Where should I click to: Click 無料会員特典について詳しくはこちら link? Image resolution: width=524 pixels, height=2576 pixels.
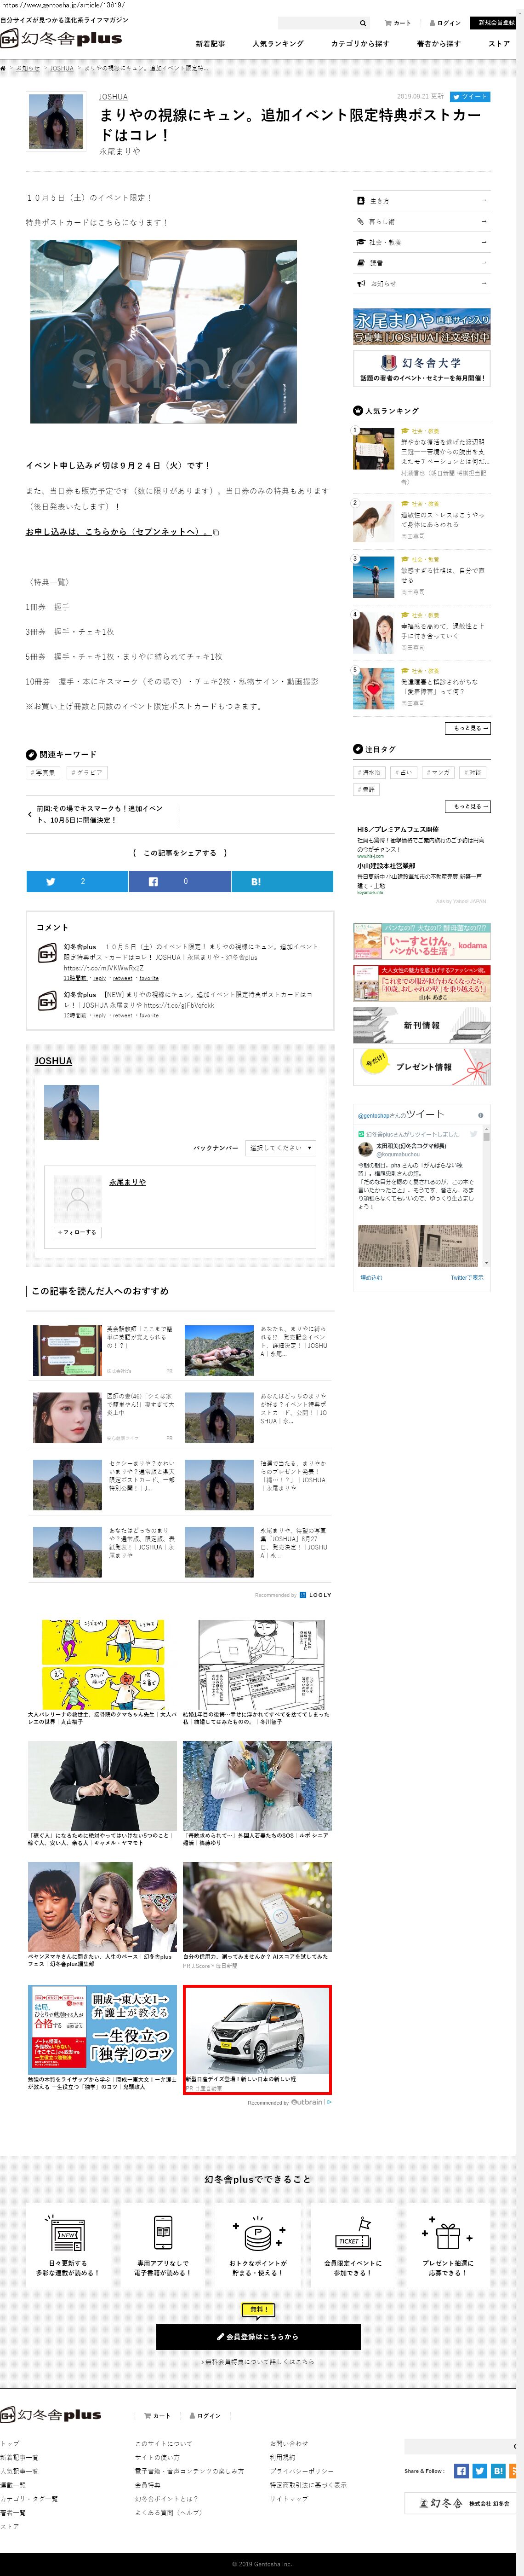coord(257,2362)
